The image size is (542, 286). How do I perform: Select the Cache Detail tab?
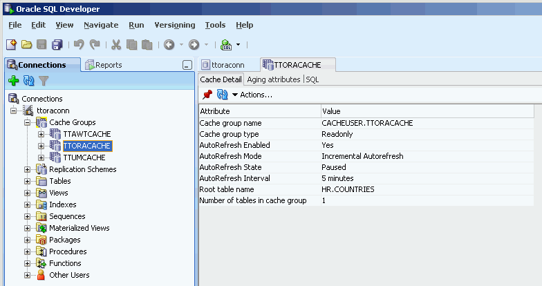pyautogui.click(x=221, y=79)
